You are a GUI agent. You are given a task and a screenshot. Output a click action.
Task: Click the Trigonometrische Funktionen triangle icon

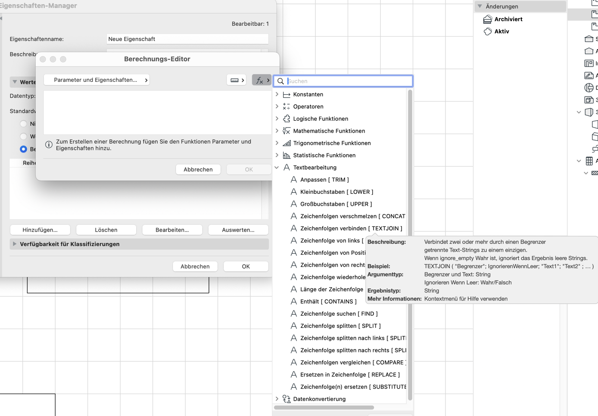tap(287, 143)
